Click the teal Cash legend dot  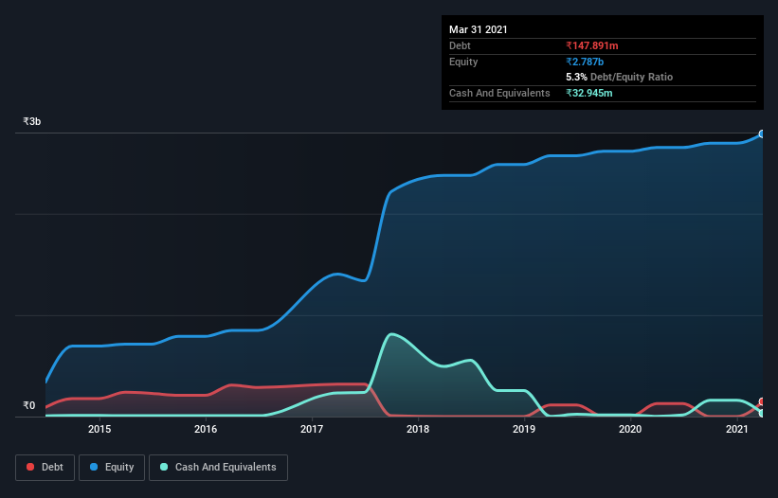tap(164, 467)
